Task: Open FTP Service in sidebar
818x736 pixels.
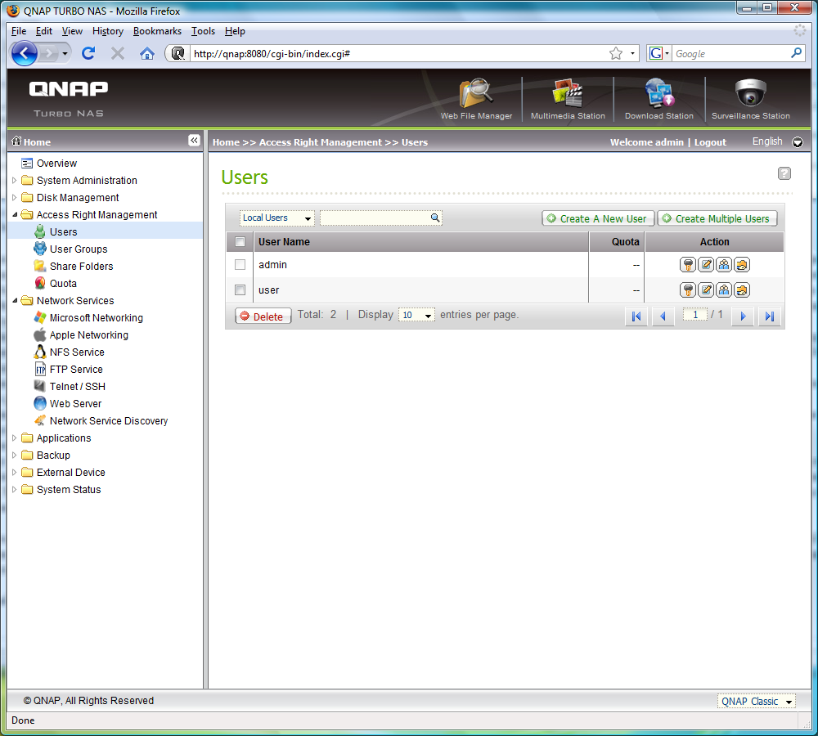Action: [76, 370]
